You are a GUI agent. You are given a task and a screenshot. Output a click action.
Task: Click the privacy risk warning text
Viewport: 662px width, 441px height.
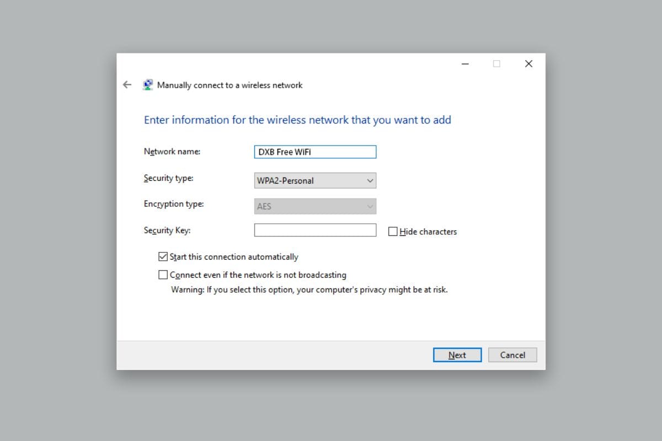click(x=309, y=289)
